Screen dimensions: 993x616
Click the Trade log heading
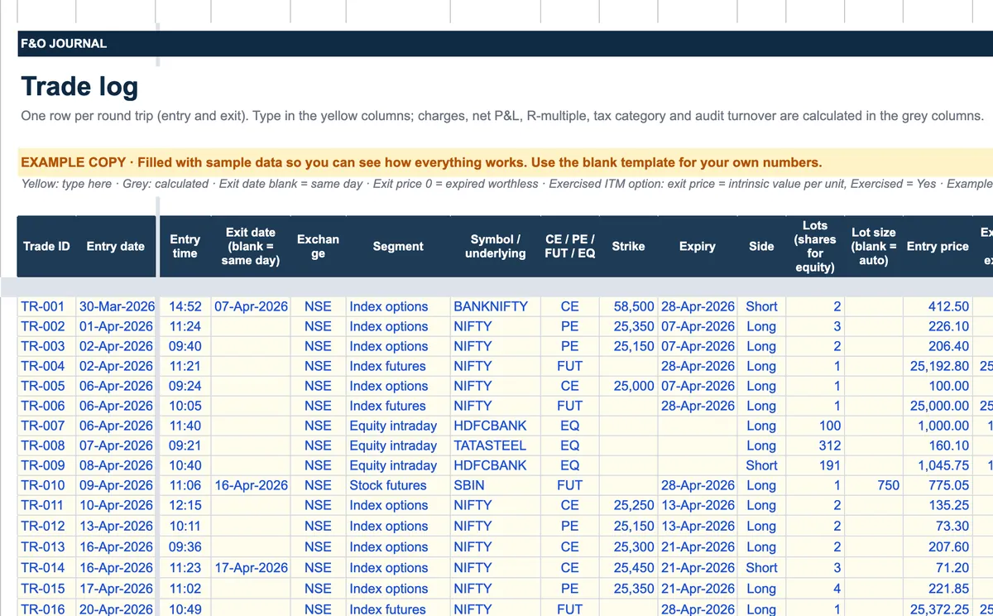79,86
